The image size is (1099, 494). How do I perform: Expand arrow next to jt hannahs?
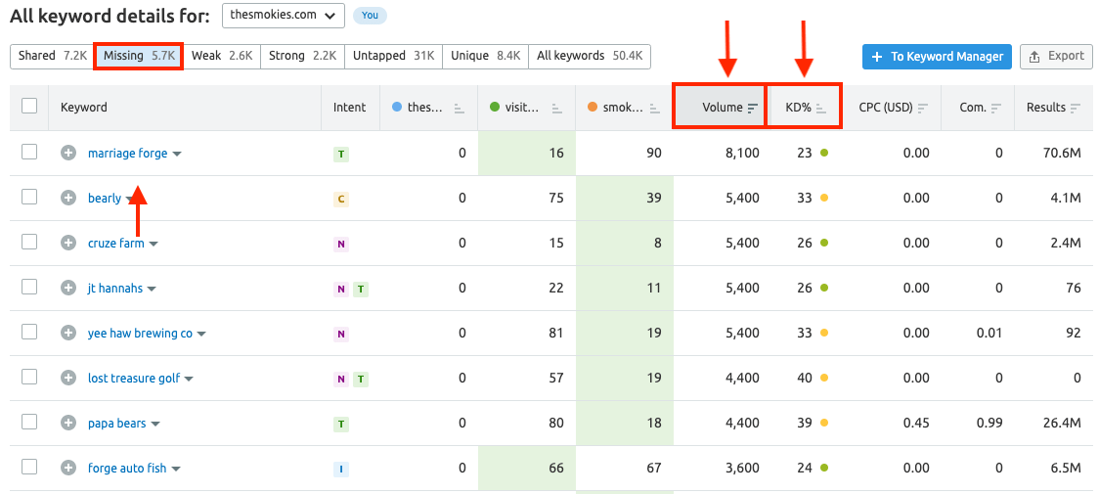click(x=152, y=290)
